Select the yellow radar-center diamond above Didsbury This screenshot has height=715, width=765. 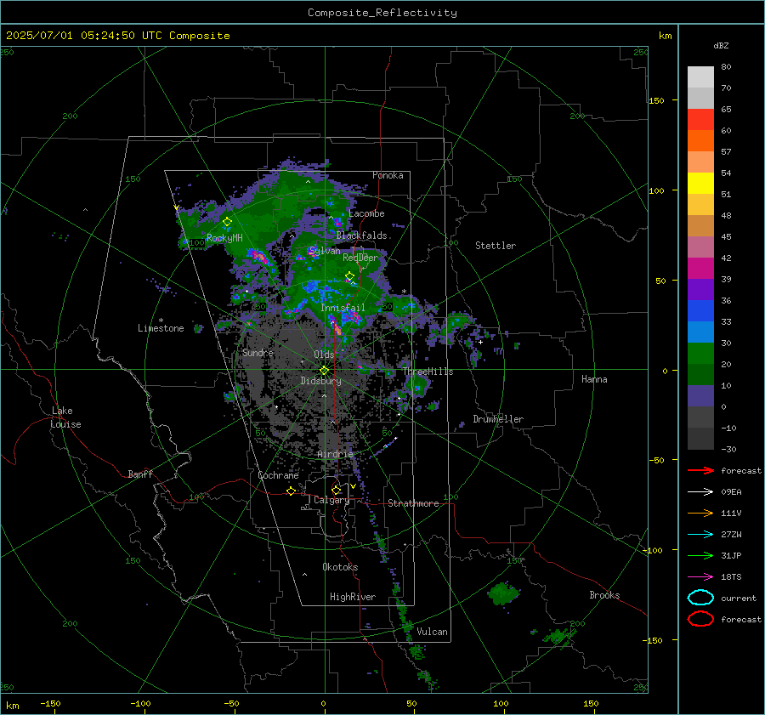(x=324, y=371)
